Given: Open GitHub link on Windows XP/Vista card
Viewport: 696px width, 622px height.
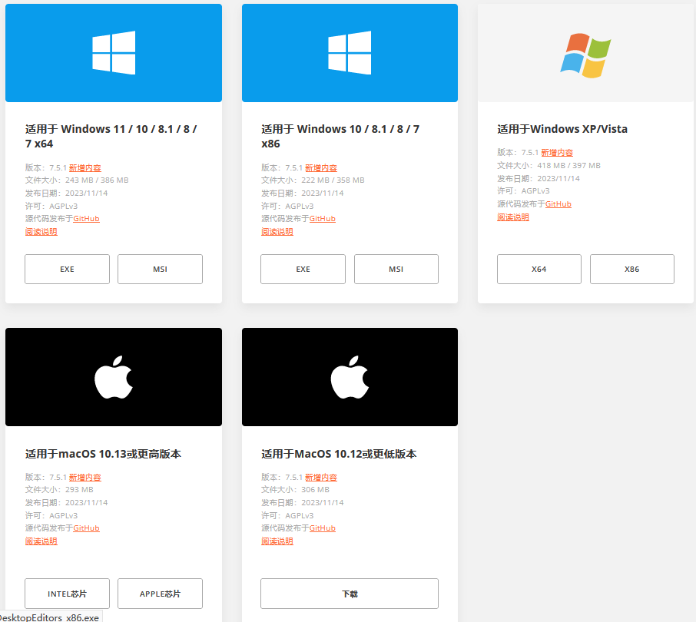Looking at the screenshot, I should (558, 204).
